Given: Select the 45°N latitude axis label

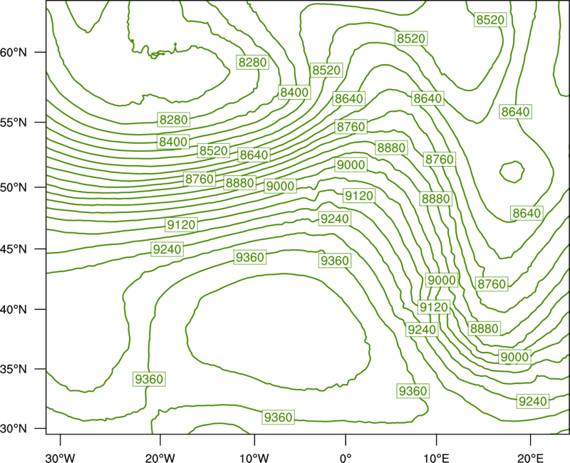Looking at the screenshot, I should click(x=14, y=249).
